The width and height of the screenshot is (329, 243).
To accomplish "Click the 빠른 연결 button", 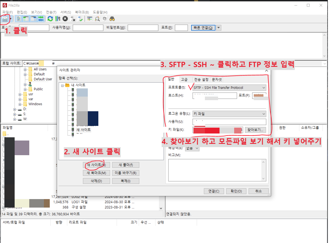I will (203, 28).
